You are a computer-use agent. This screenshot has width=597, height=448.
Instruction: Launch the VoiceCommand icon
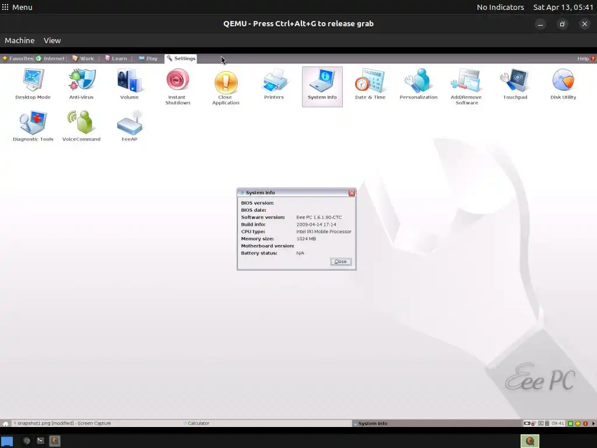coord(81,126)
